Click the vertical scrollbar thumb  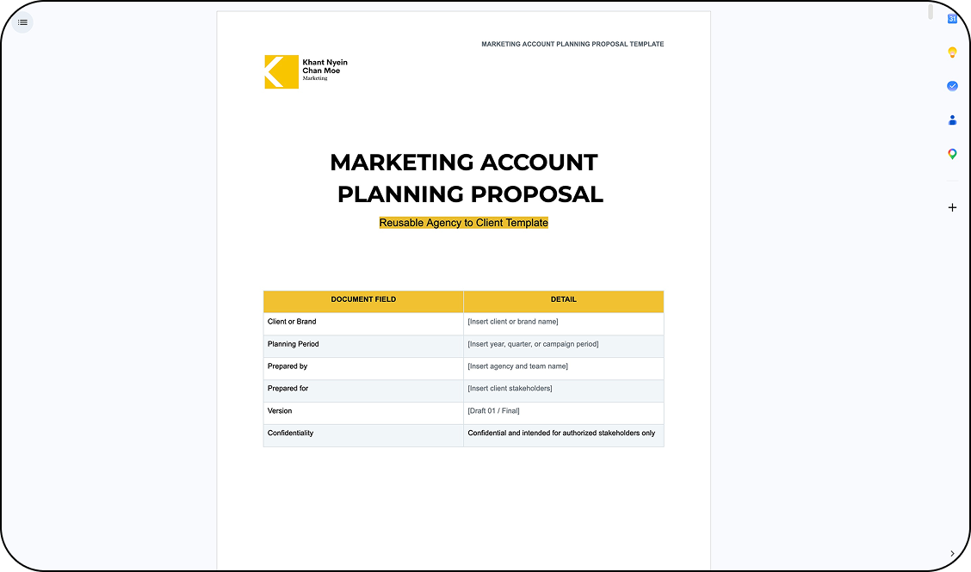click(x=931, y=12)
